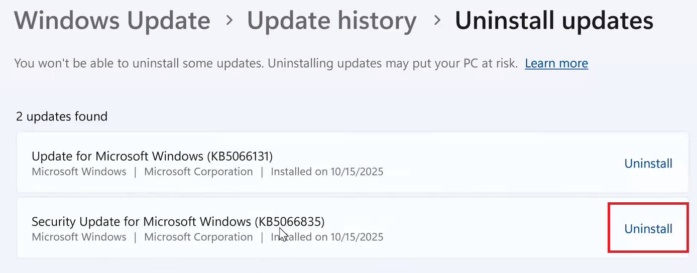Open Update history breadcrumb

[331, 21]
